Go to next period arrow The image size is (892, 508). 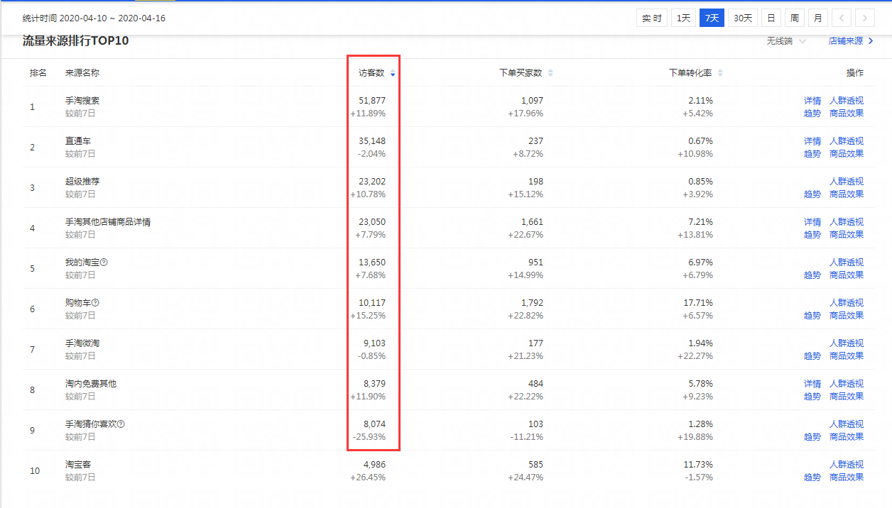[864, 18]
